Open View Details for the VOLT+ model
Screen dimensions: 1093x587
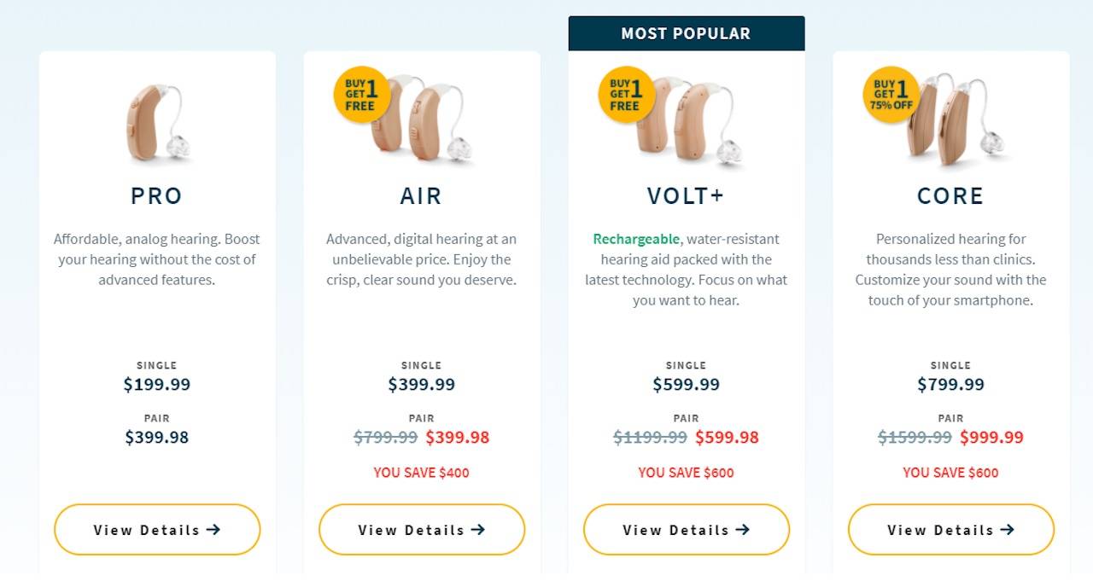click(x=687, y=530)
